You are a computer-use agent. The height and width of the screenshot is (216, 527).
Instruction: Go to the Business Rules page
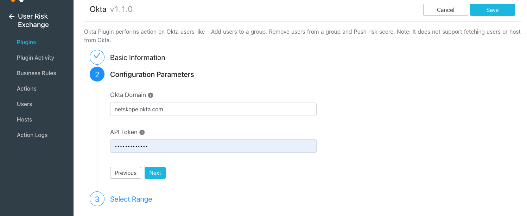pyautogui.click(x=37, y=73)
